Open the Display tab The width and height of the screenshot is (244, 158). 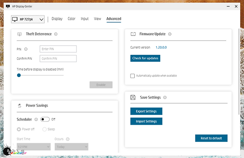tap(57, 19)
